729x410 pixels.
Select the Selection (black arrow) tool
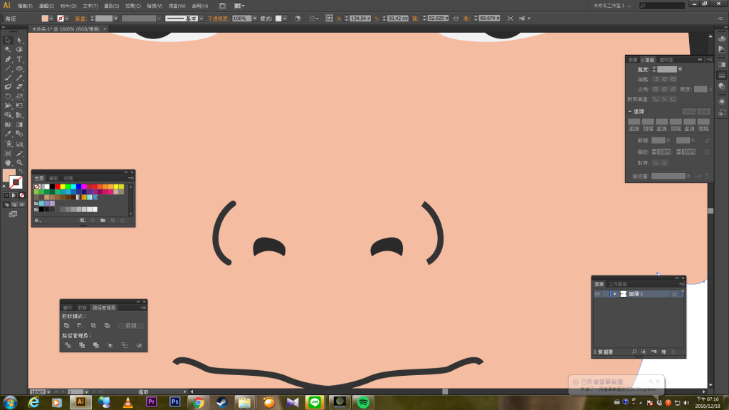point(8,41)
